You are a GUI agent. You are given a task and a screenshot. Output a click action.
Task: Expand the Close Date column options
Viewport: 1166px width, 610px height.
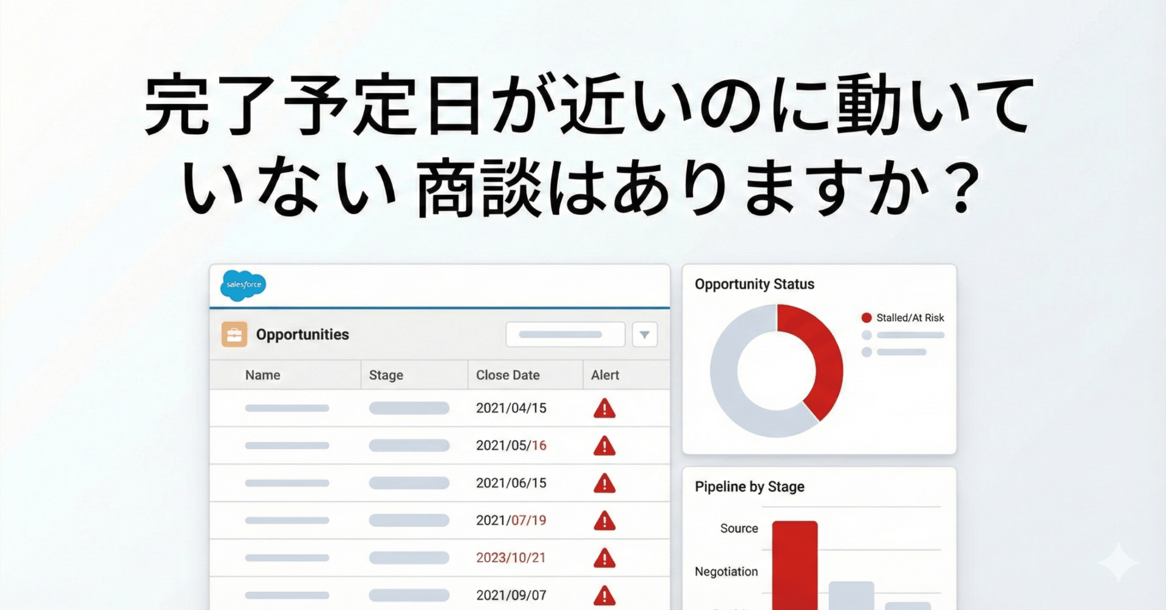[508, 374]
